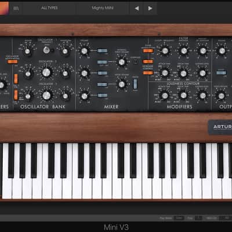Play the leftmost black key on keyboard

coord(11,161)
